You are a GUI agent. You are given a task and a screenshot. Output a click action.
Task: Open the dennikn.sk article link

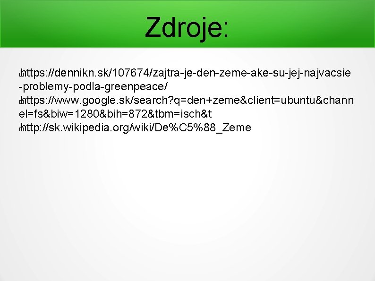185,79
